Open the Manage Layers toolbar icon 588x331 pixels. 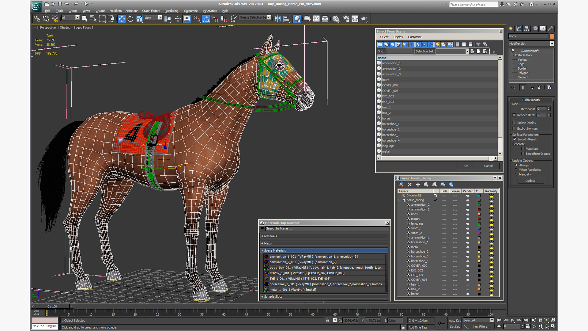point(297,19)
